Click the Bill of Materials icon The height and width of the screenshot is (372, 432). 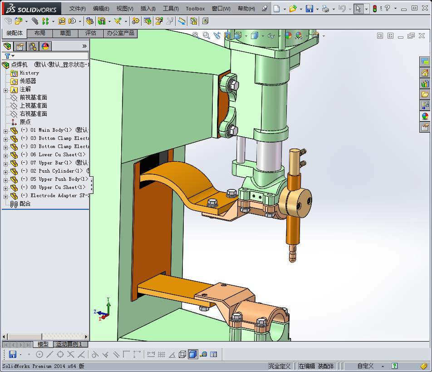(x=147, y=21)
